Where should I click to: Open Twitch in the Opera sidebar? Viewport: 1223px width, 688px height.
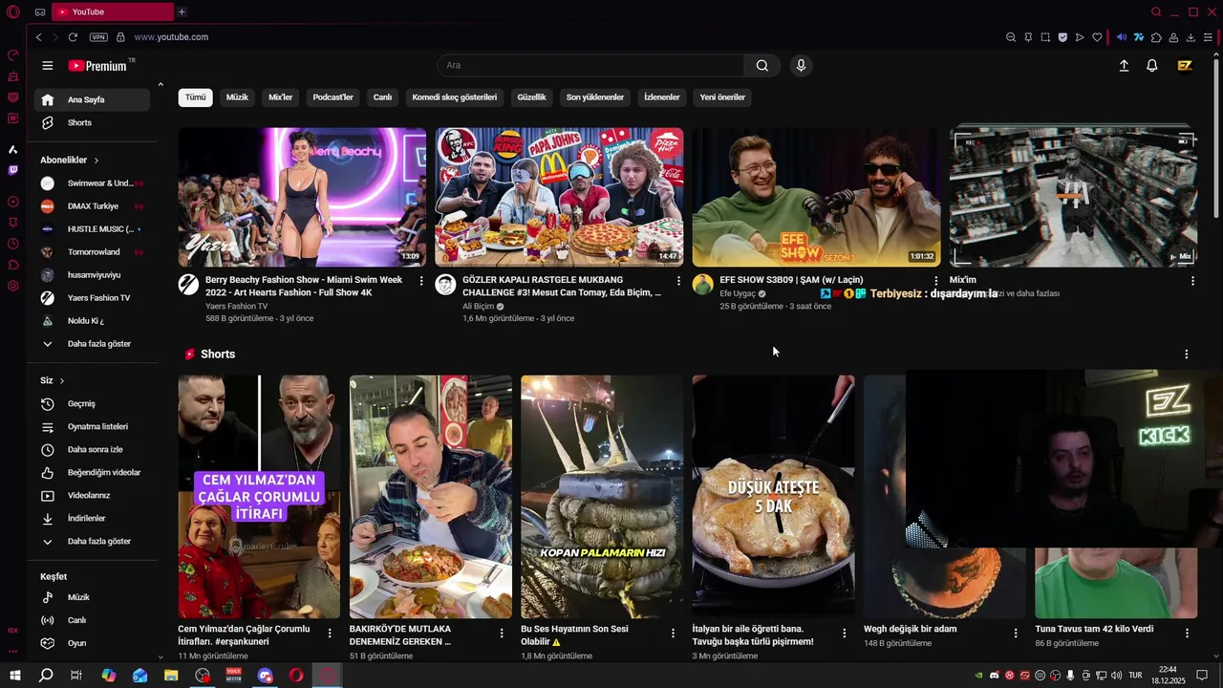[x=13, y=170]
